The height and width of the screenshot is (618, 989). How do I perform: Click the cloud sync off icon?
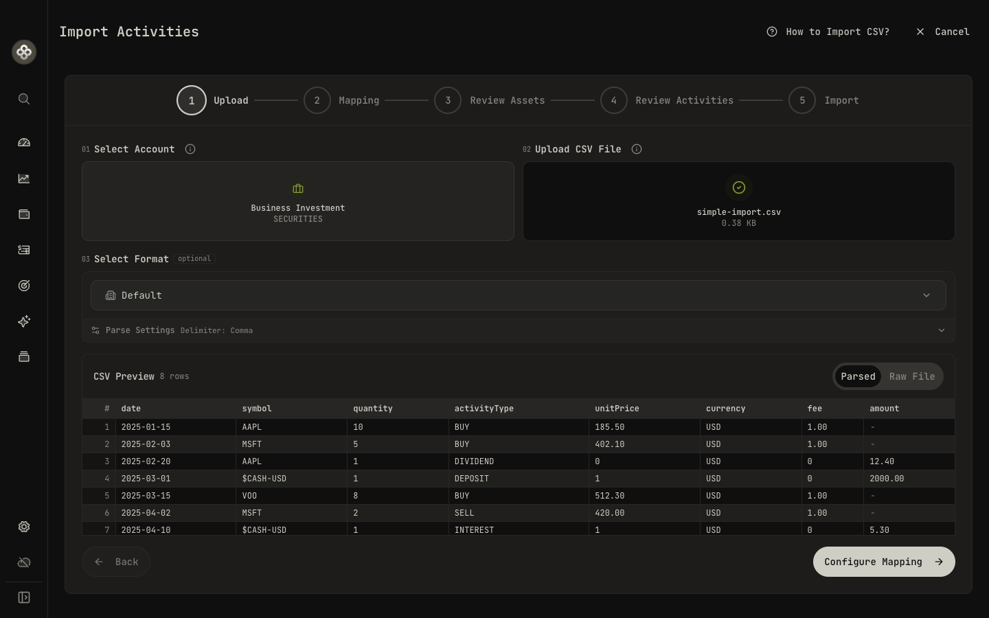(x=24, y=562)
